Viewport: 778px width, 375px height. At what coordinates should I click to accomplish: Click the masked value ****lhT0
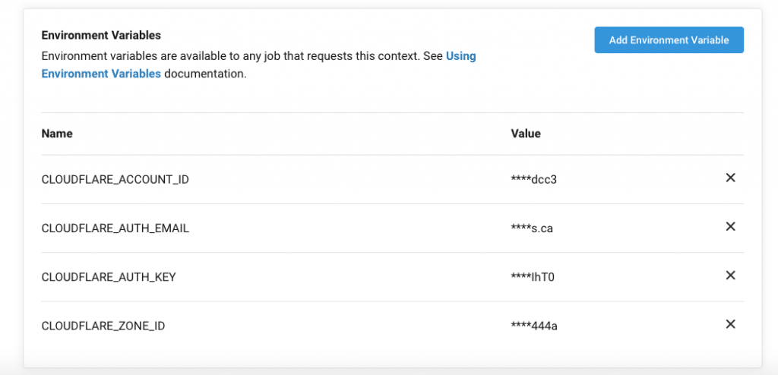tap(533, 277)
